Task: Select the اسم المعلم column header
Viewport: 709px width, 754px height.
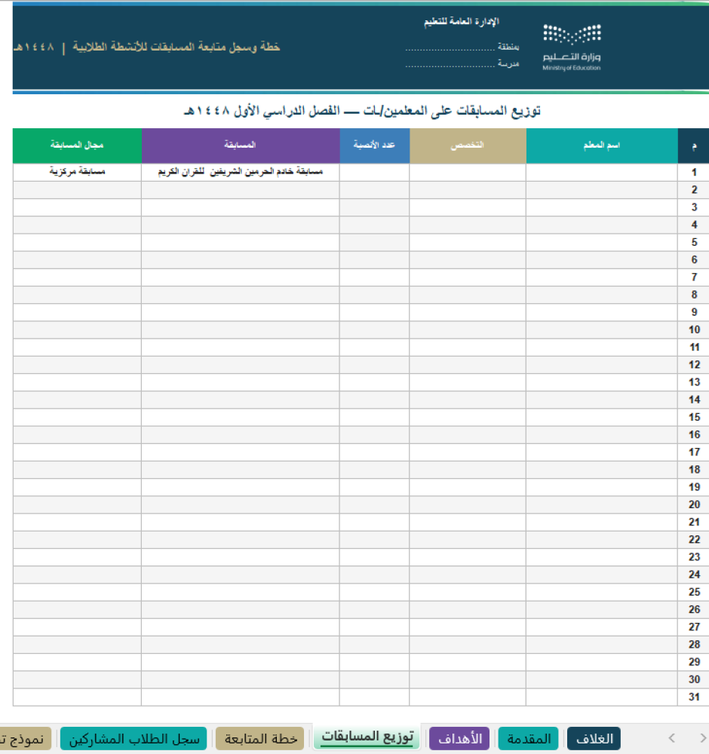Action: click(x=602, y=146)
